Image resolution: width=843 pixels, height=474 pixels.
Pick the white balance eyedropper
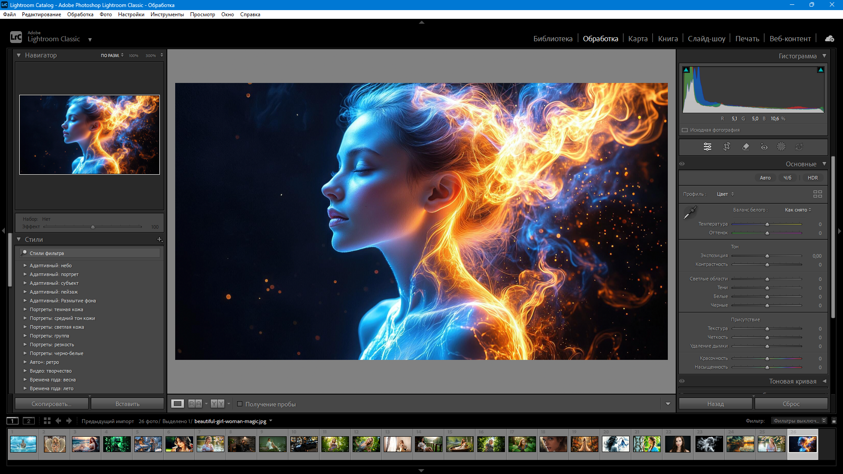pyautogui.click(x=690, y=213)
